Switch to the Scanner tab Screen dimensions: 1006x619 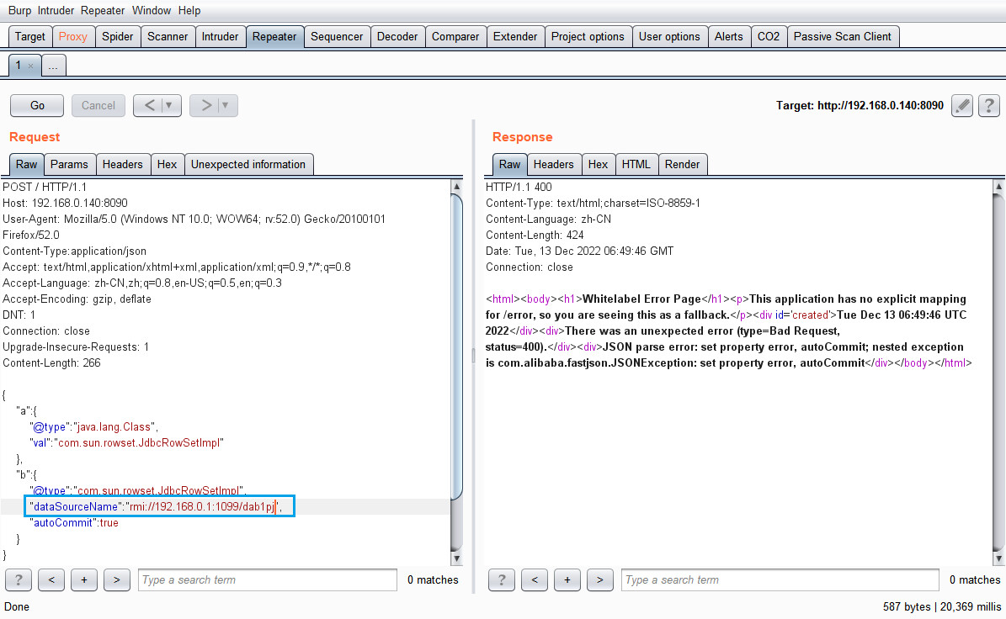click(x=168, y=36)
